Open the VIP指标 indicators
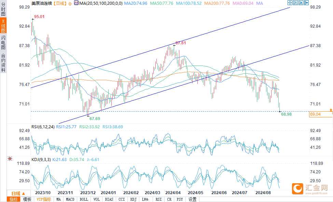This screenshot has width=333, height=202. tap(44, 199)
